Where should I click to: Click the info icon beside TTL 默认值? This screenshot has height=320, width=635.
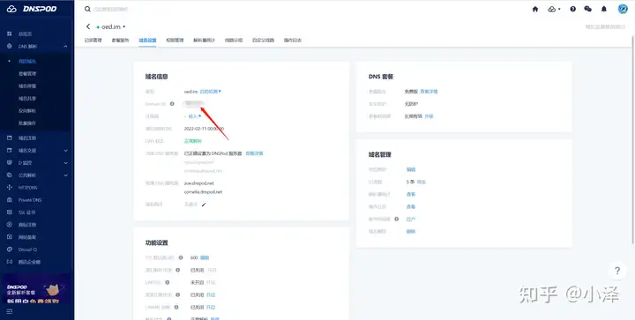pyautogui.click(x=181, y=257)
